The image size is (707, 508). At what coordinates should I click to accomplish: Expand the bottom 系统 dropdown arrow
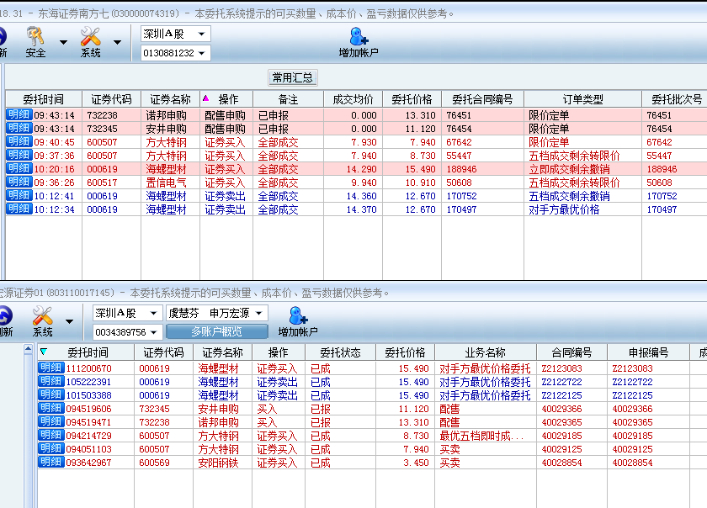point(69,322)
